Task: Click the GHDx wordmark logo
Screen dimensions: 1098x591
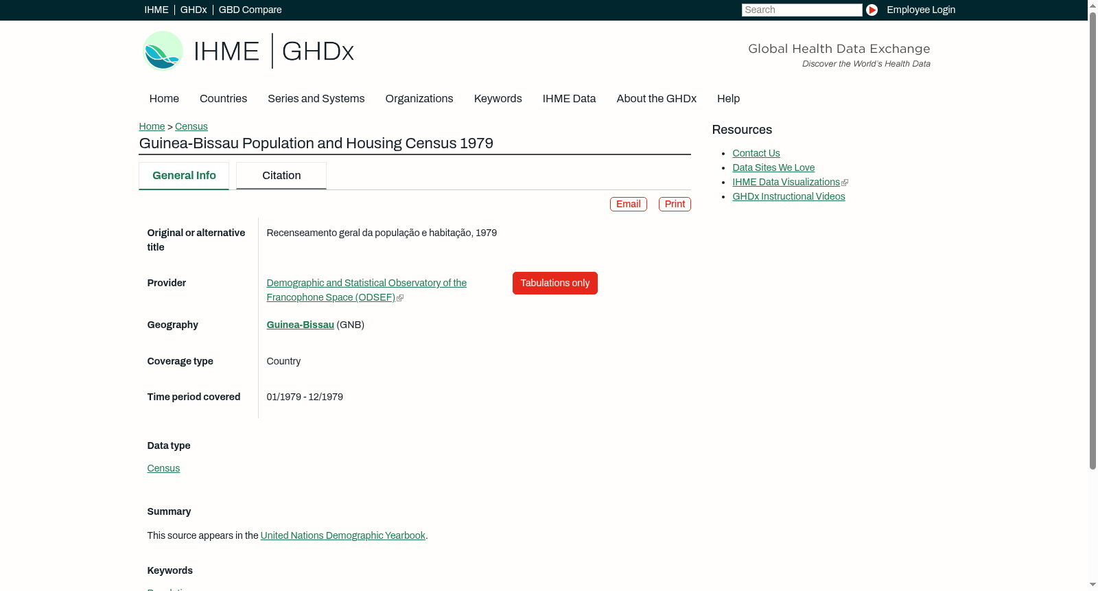Action: 318,51
